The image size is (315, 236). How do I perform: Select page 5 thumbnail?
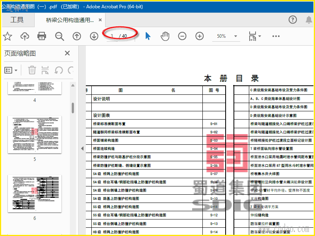(x=35, y=135)
